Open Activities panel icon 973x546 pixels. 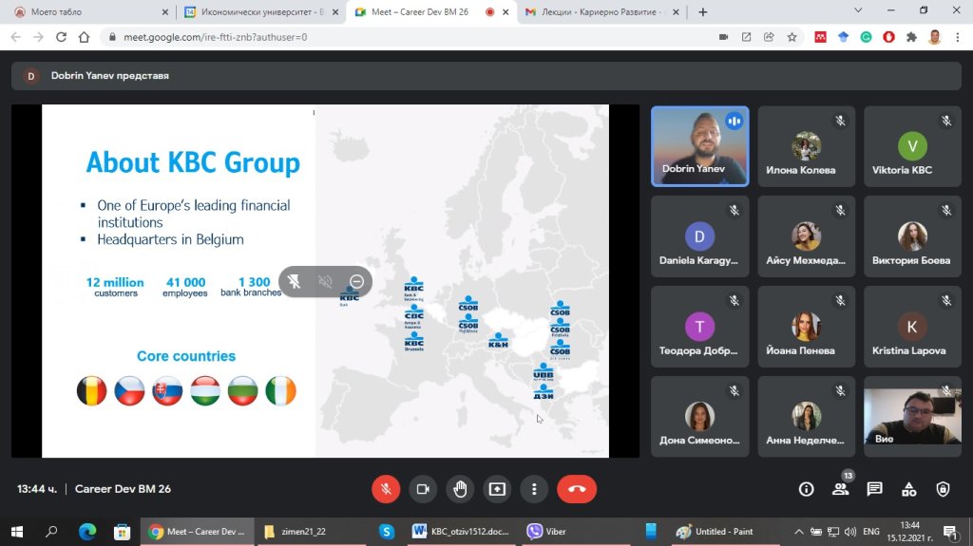(x=909, y=490)
